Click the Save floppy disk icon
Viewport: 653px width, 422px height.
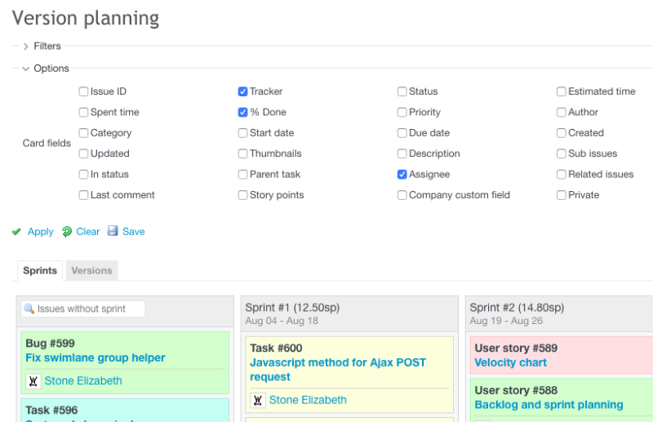pyautogui.click(x=113, y=232)
